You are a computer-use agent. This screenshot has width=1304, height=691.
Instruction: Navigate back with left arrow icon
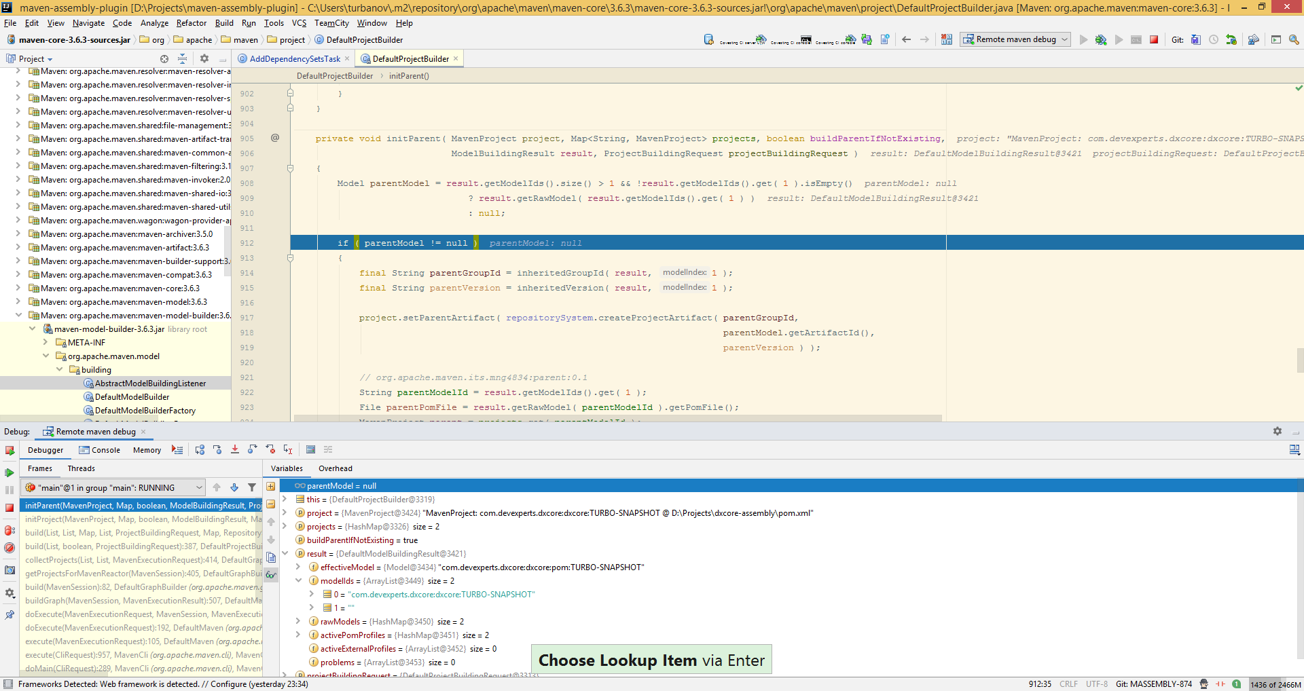(906, 40)
